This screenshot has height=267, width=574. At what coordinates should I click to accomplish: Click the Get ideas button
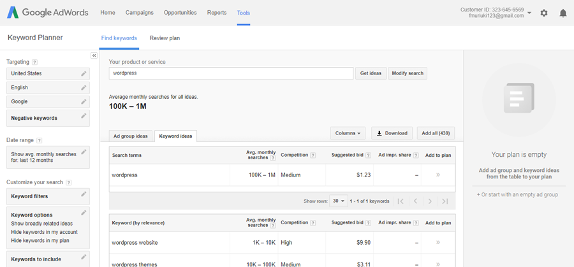pyautogui.click(x=371, y=73)
